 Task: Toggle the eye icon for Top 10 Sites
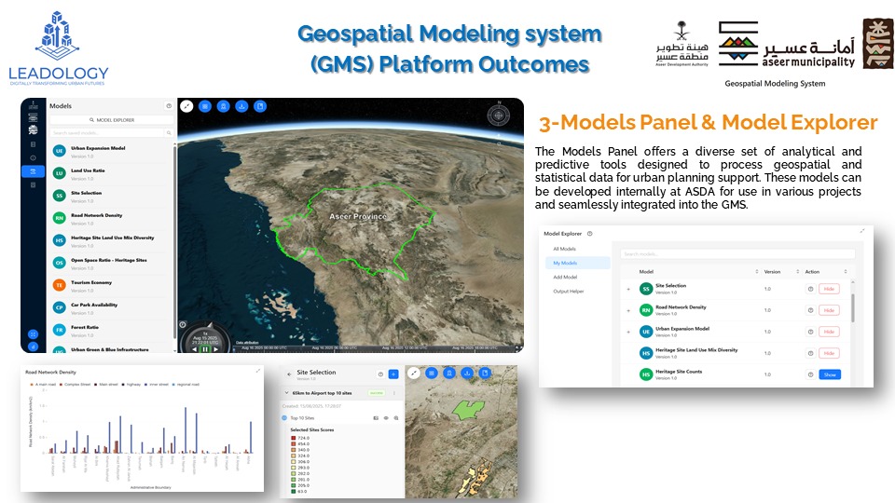tap(385, 418)
